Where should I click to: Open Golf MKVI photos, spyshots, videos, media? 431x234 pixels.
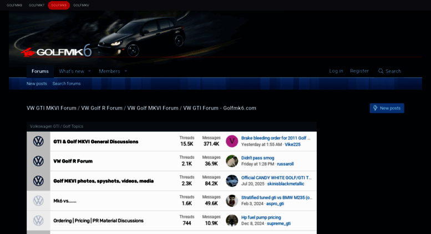pyautogui.click(x=103, y=181)
